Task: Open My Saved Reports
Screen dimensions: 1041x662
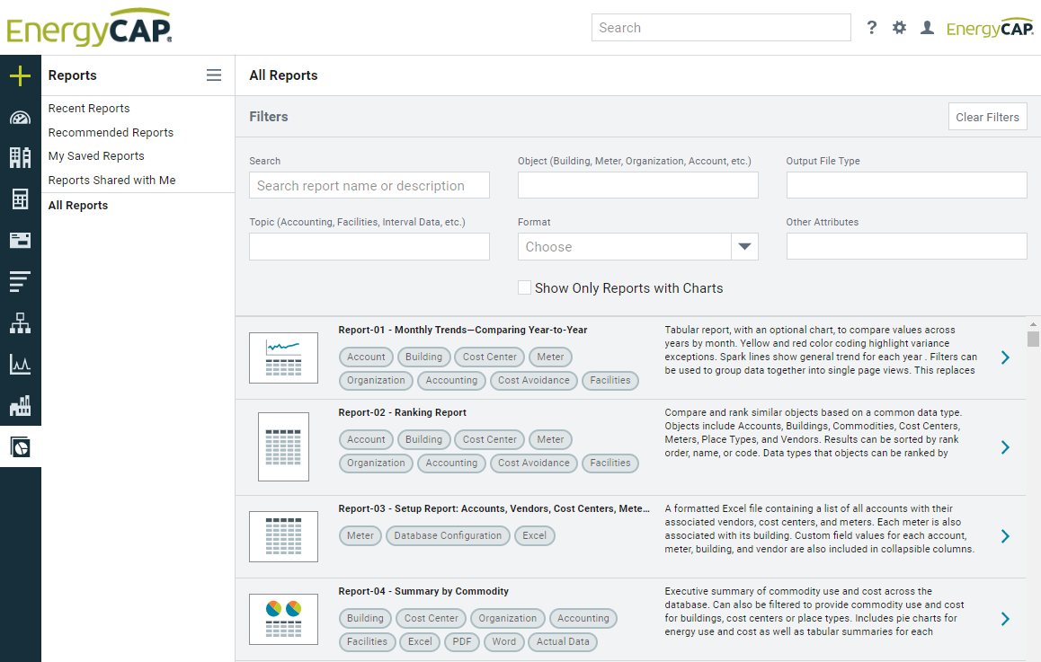Action: [94, 155]
